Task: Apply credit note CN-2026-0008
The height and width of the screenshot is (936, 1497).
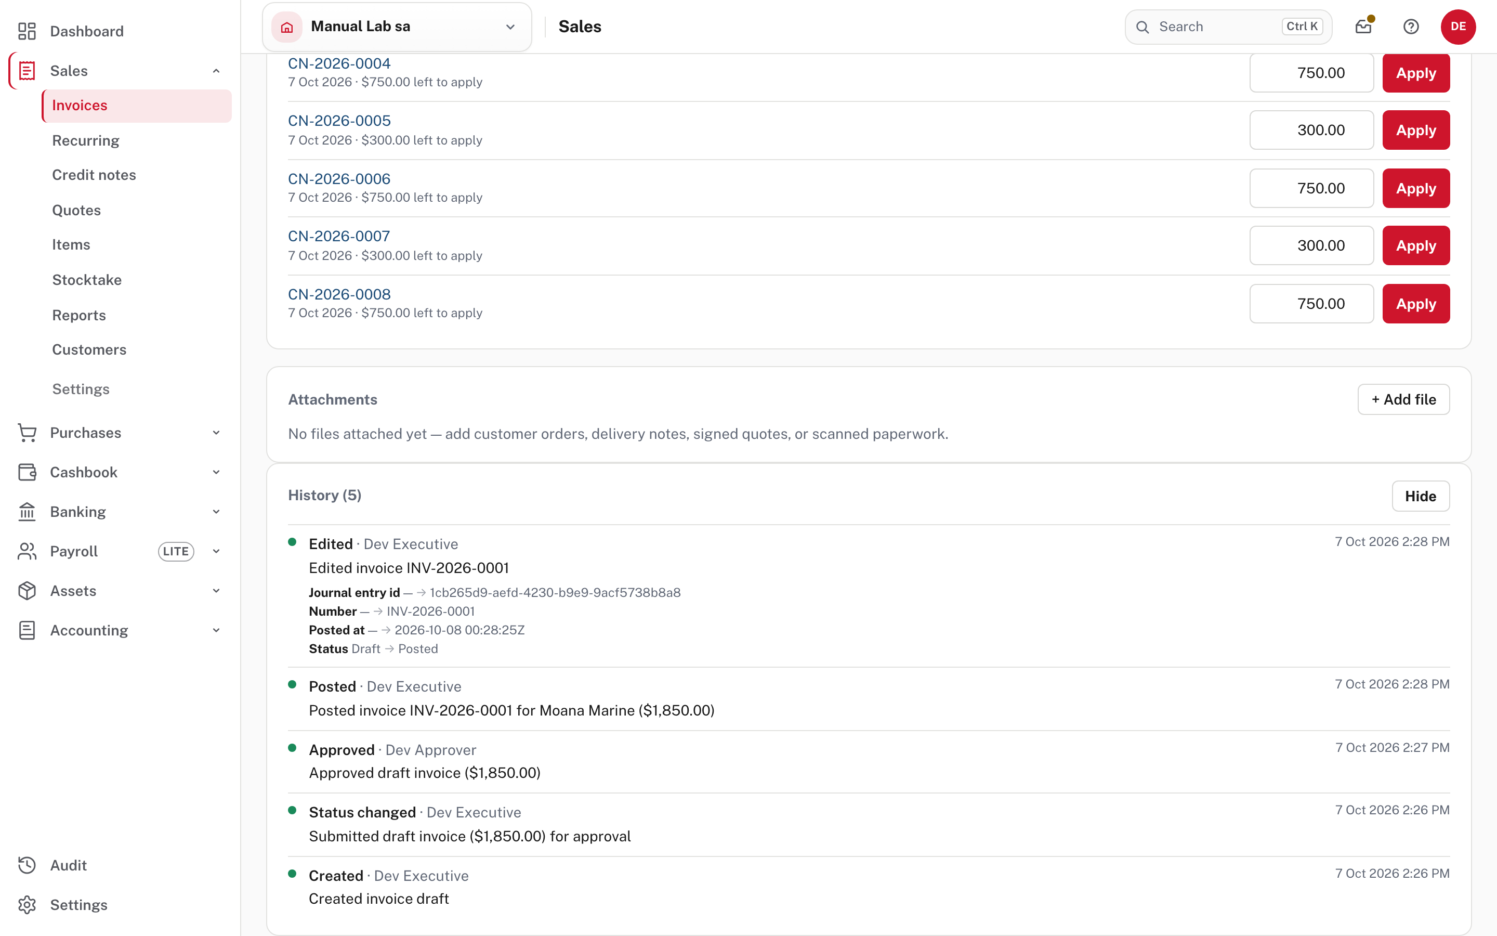Action: click(x=1416, y=303)
